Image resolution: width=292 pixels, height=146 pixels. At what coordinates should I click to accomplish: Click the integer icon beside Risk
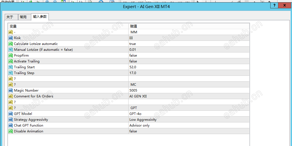pos(10,38)
